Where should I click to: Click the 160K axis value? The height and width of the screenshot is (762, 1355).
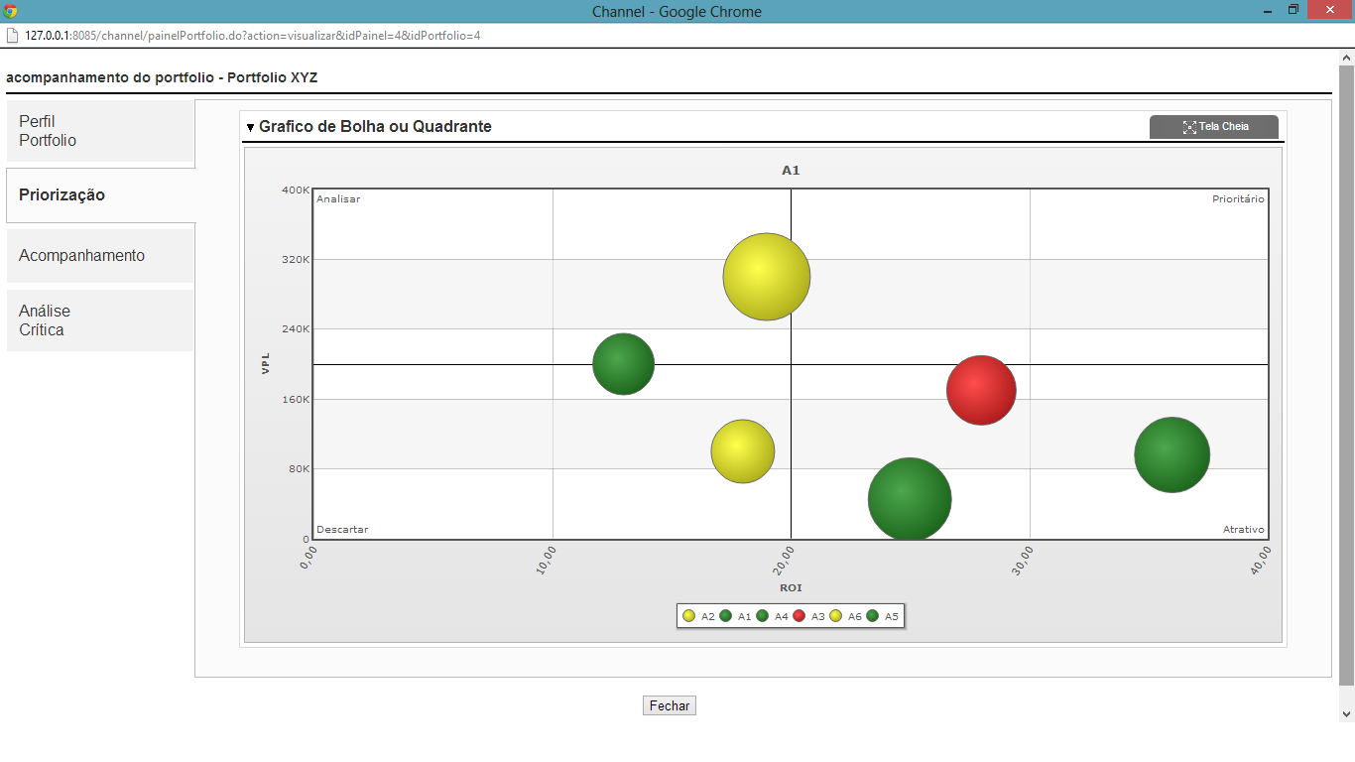coord(296,400)
